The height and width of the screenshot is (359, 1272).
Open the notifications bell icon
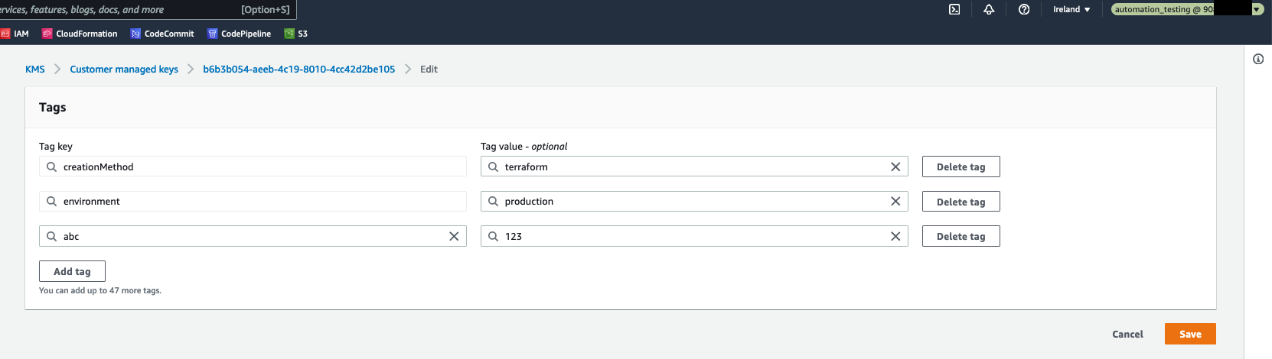click(989, 9)
